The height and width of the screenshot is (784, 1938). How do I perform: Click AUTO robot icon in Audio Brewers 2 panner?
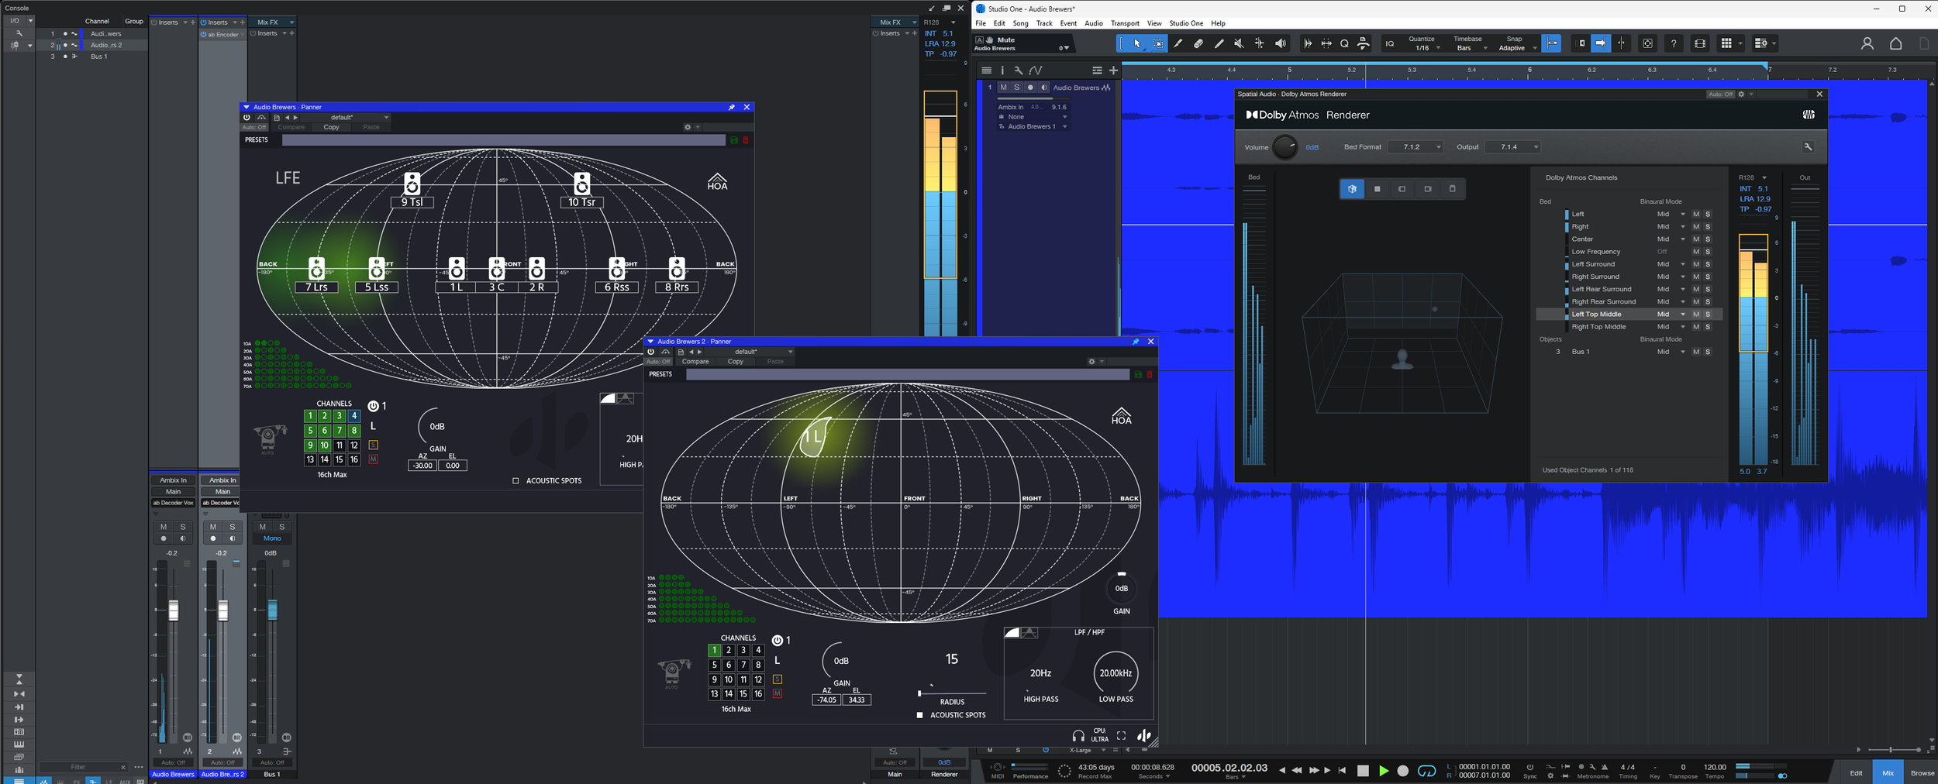tap(673, 673)
